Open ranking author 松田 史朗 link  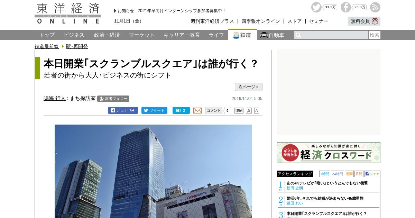pyautogui.click(x=295, y=188)
